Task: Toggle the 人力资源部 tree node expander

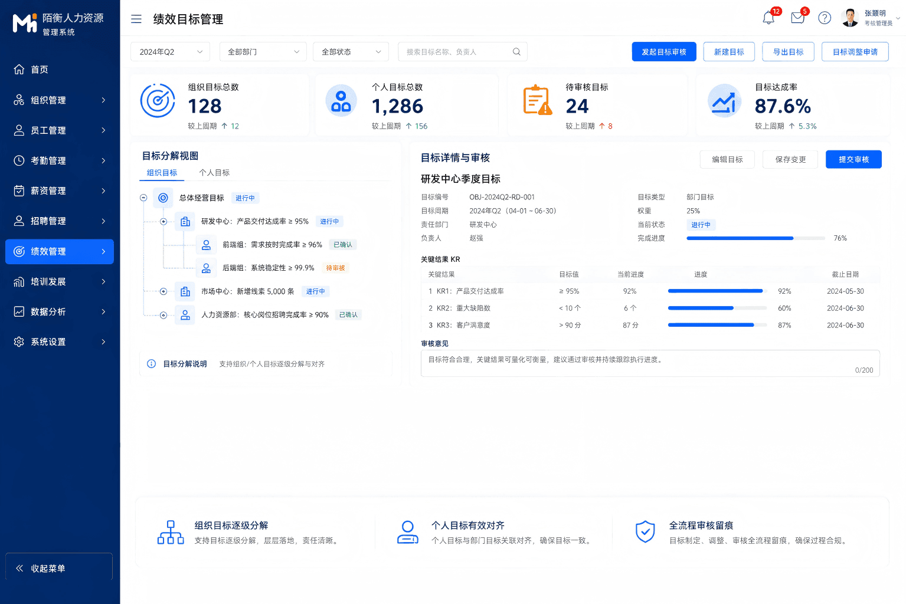Action: click(163, 315)
